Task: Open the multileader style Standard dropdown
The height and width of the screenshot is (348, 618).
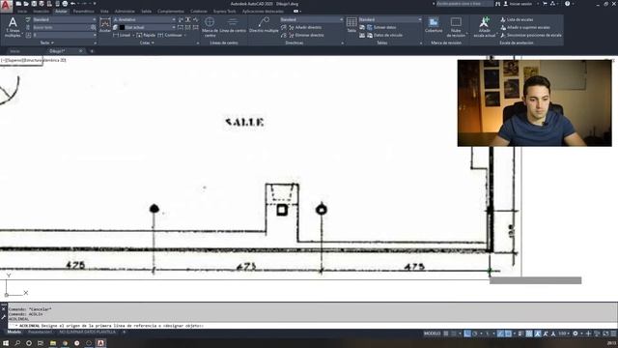Action: click(x=312, y=19)
